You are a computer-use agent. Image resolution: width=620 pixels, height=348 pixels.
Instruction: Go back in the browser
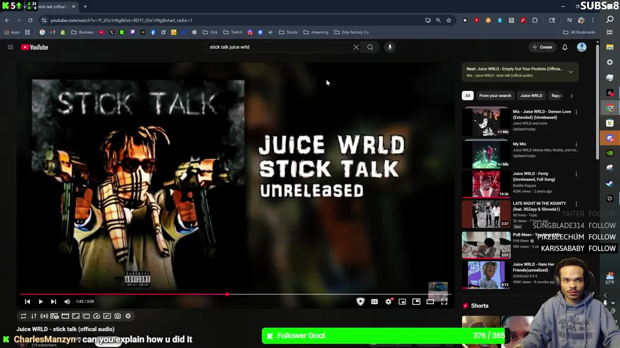[x=7, y=20]
